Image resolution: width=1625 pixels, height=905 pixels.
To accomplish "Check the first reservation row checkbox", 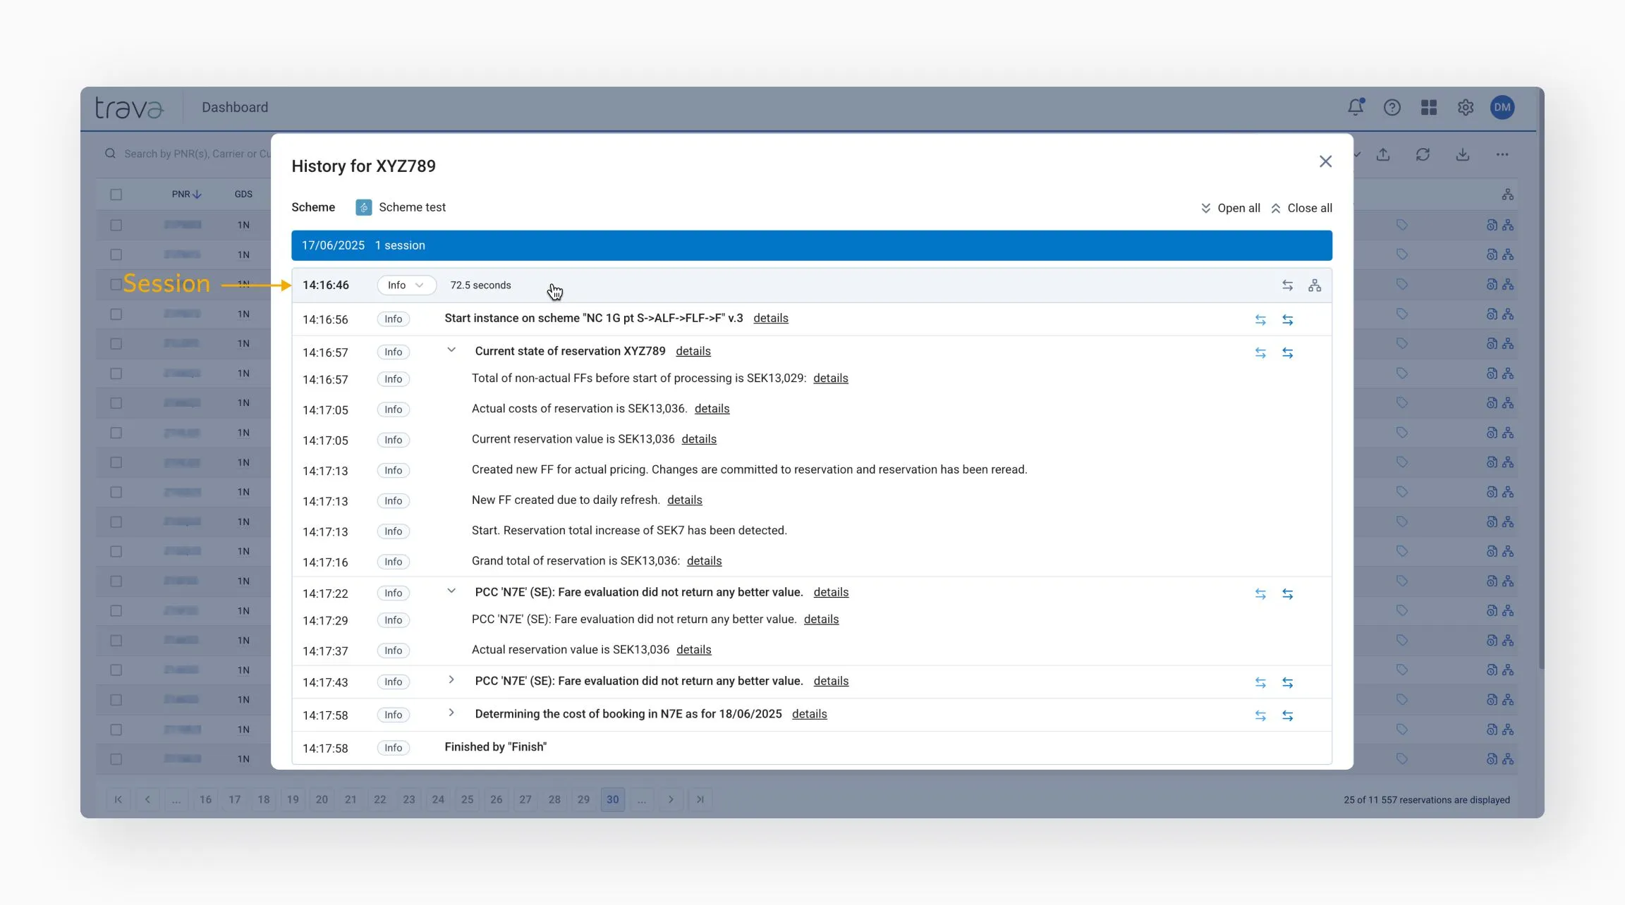I will coord(116,226).
